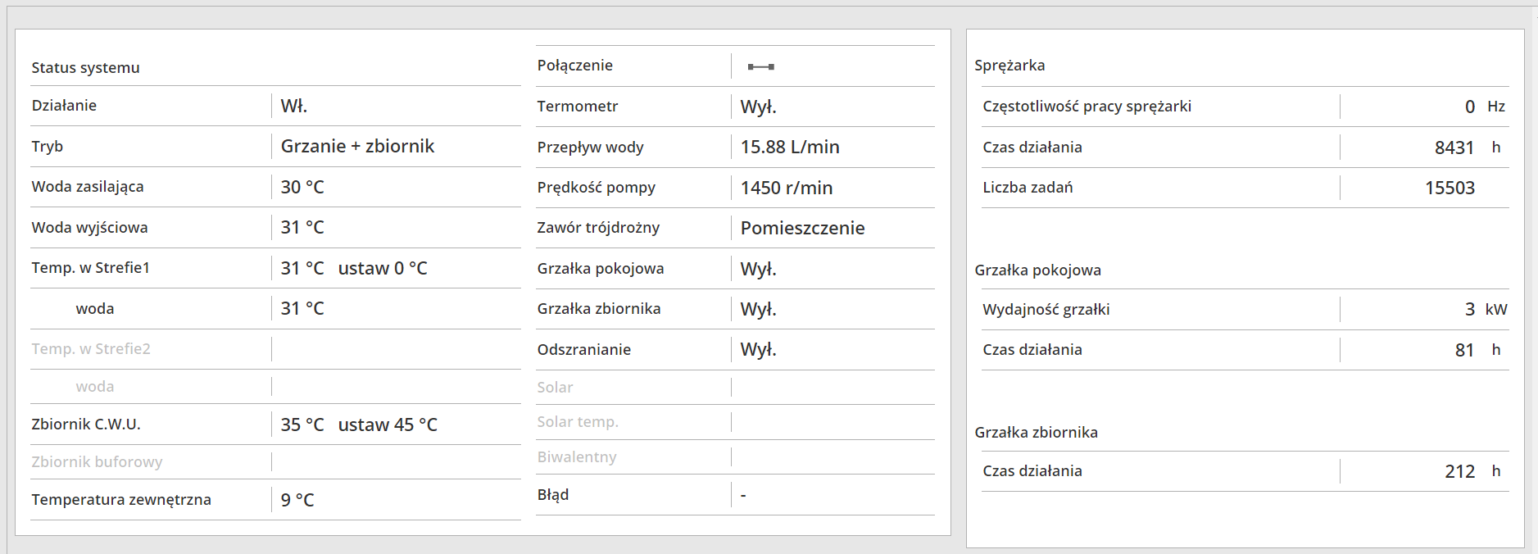1538x554 pixels.
Task: Click the greyed 'Solar temp.' label
Action: pyautogui.click(x=578, y=422)
